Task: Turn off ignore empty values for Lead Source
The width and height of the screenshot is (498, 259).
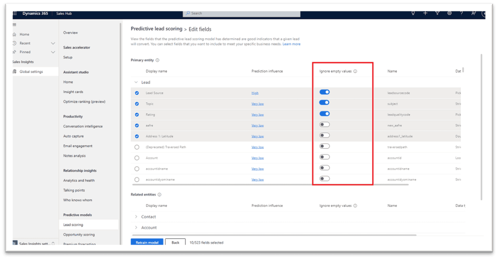Action: pos(324,92)
